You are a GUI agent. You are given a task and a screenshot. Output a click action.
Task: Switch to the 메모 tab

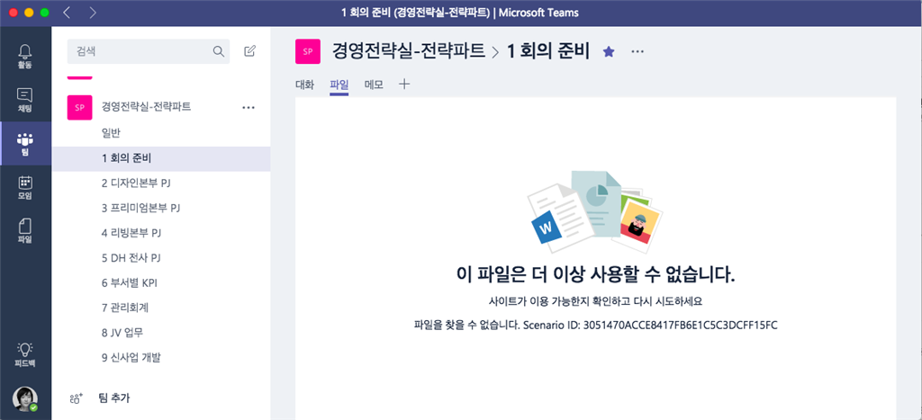(x=374, y=85)
